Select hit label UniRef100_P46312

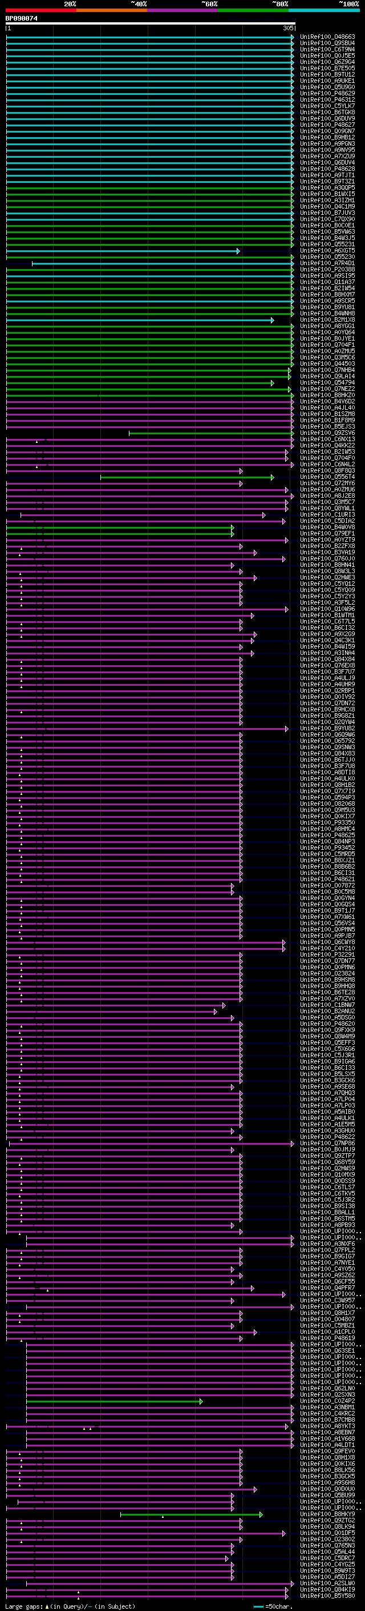tap(327, 99)
